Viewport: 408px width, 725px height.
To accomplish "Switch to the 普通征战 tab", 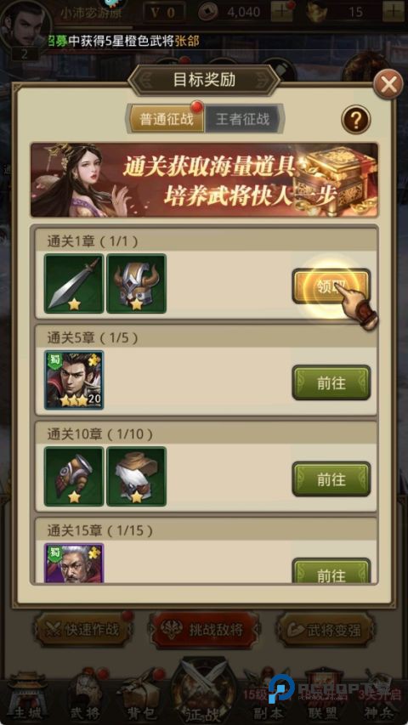I will [167, 119].
